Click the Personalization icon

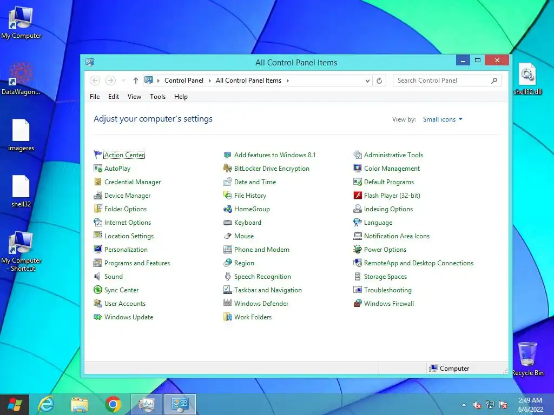click(x=98, y=249)
